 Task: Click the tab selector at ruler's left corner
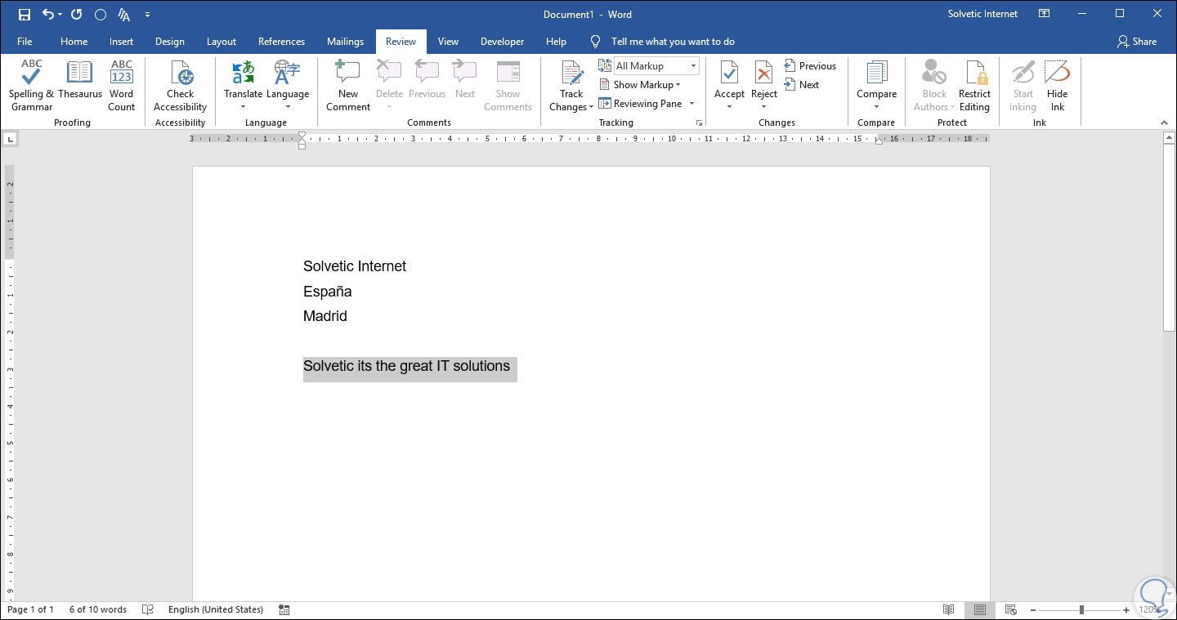(10, 139)
